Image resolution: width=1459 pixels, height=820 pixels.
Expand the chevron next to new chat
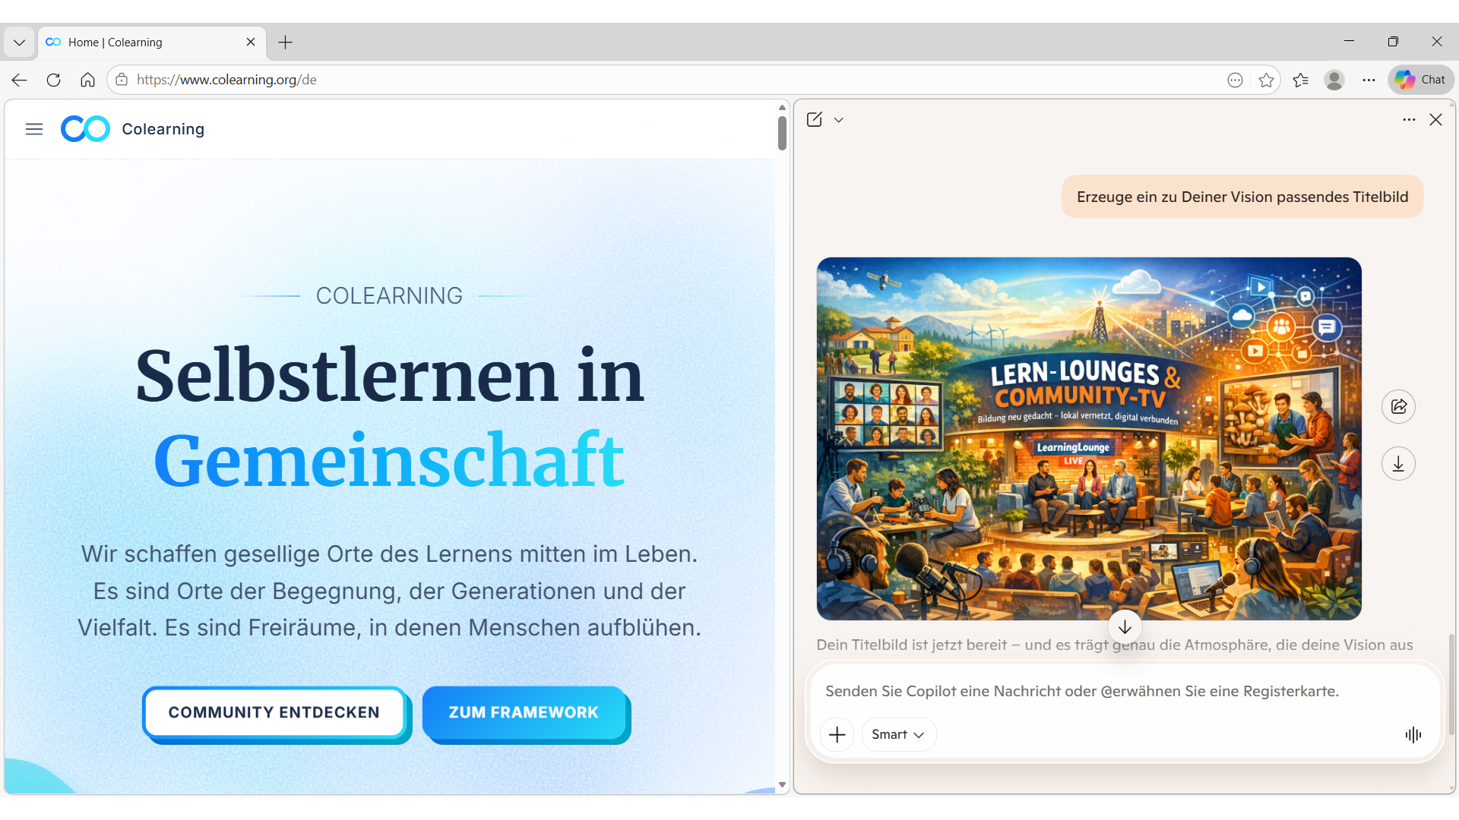[839, 120]
